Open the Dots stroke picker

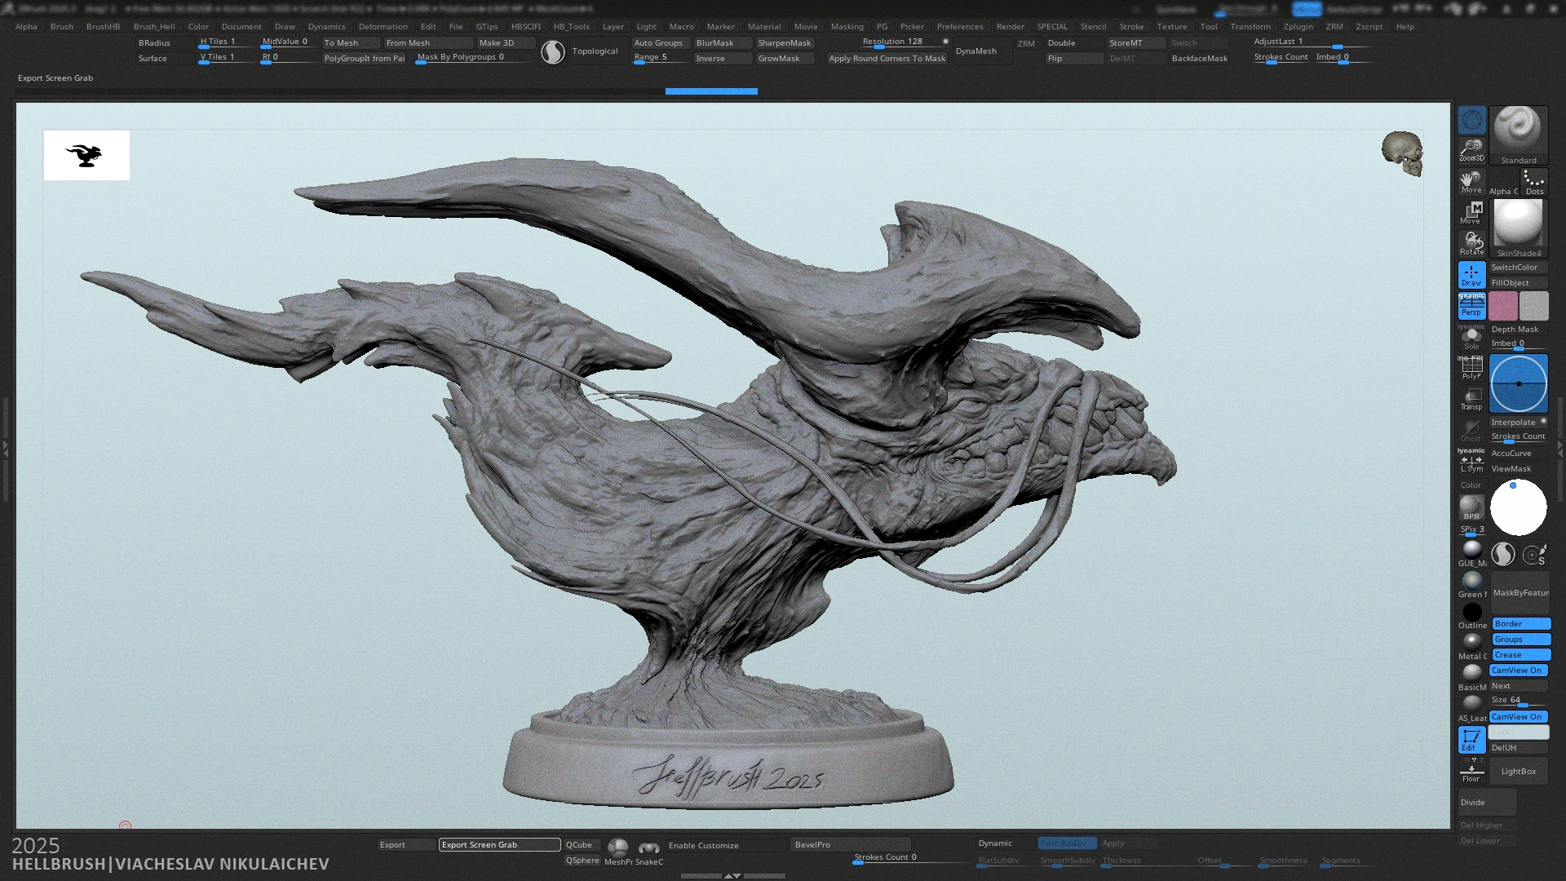tap(1534, 182)
